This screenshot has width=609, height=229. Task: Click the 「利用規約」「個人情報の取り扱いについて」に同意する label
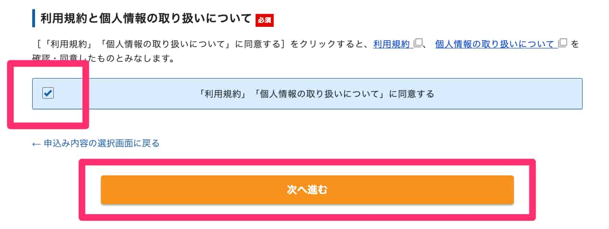click(x=316, y=94)
